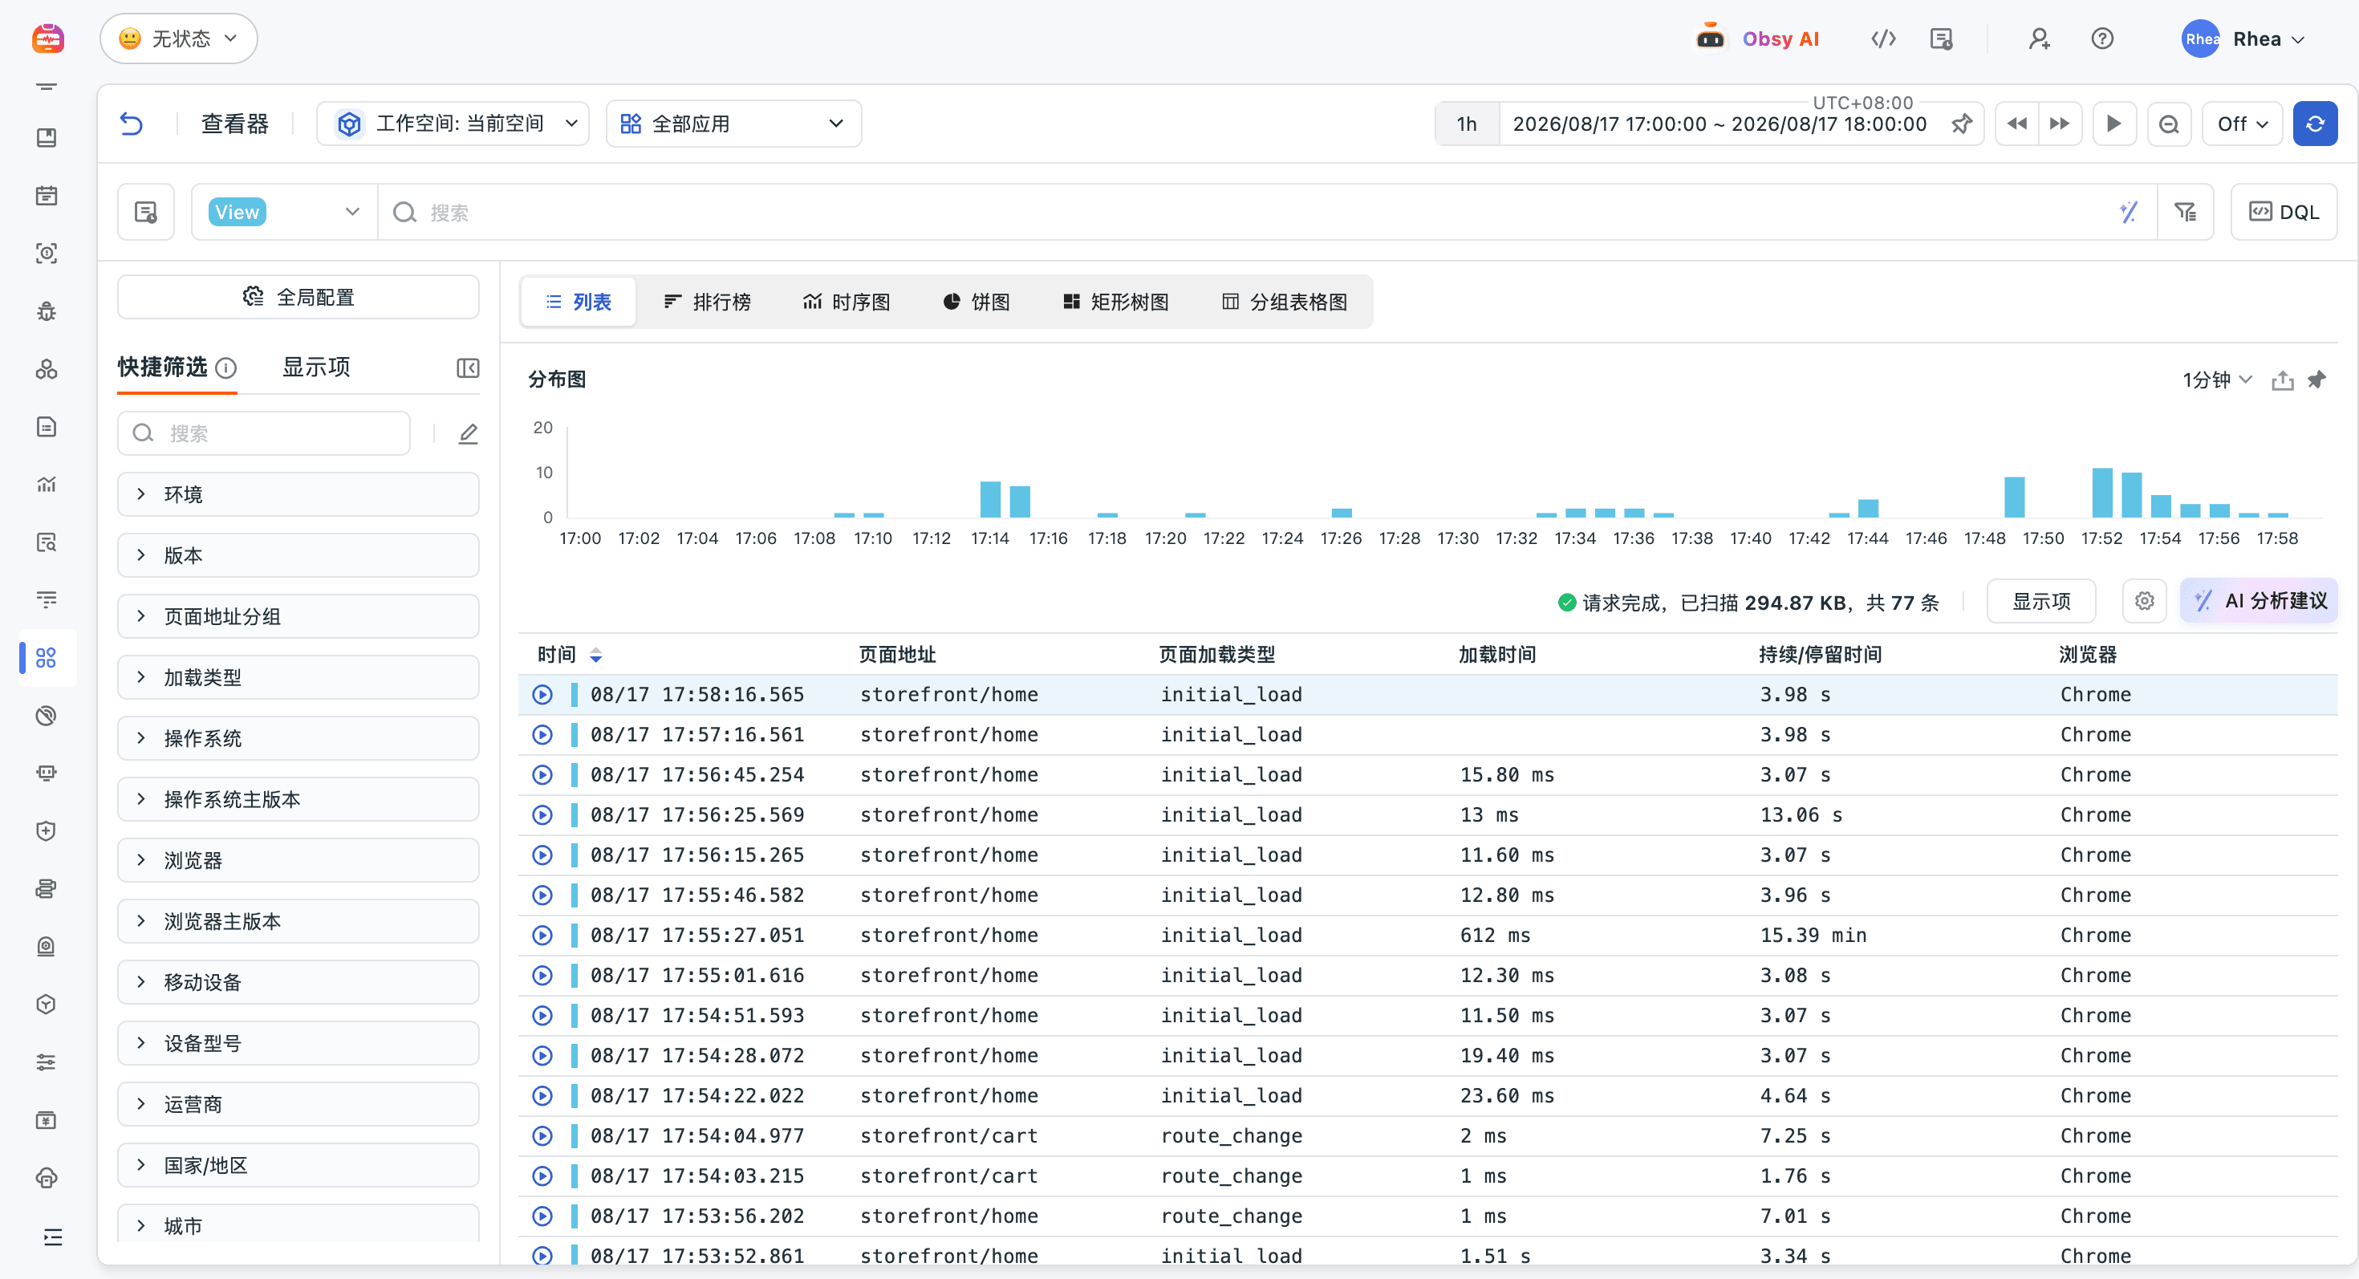Start live playback of the time range
The width and height of the screenshot is (2359, 1279).
click(2113, 124)
